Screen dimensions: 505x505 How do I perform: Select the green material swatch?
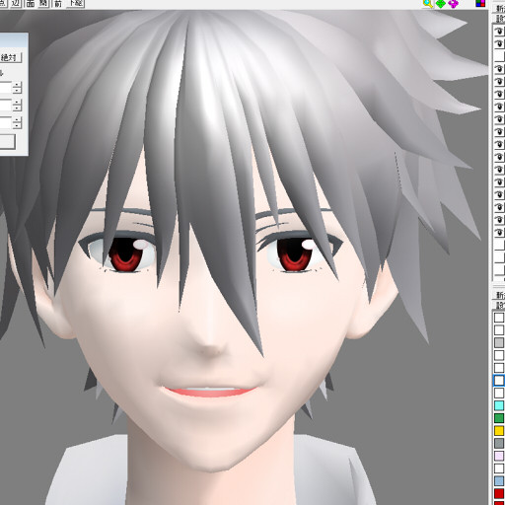pyautogui.click(x=499, y=418)
